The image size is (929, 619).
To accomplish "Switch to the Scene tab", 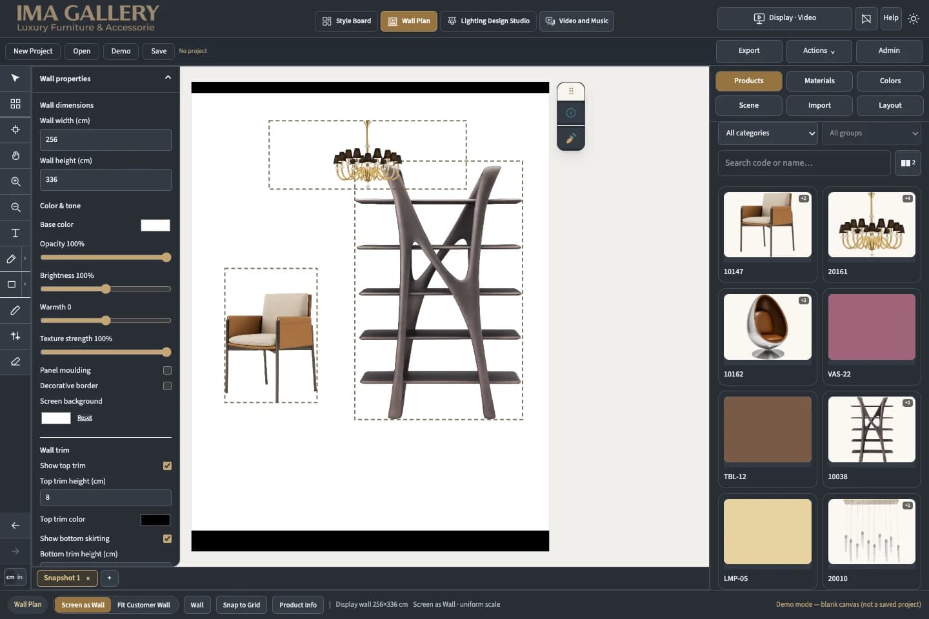I will click(x=748, y=106).
